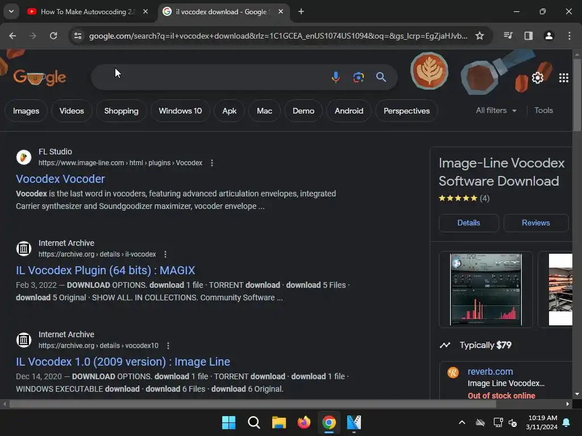This screenshot has width=582, height=436.
Task: Apply the Android filter chip
Action: tap(349, 111)
